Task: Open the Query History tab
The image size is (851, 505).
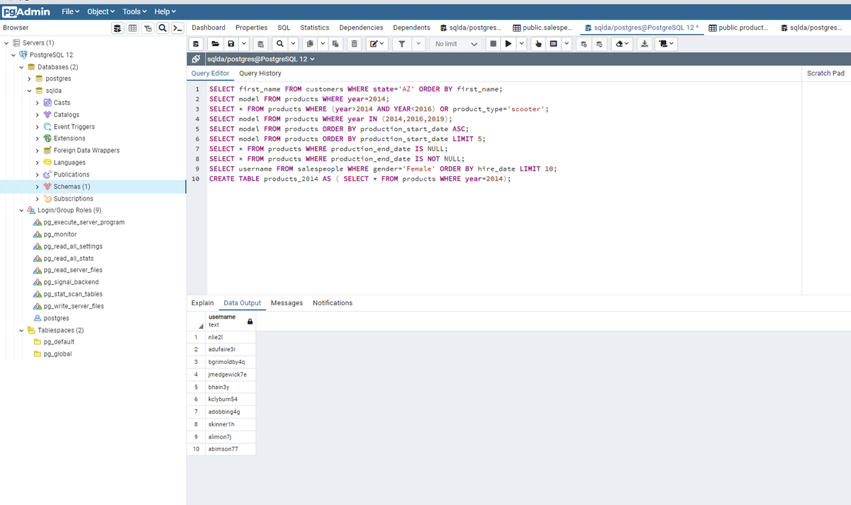Action: [260, 73]
